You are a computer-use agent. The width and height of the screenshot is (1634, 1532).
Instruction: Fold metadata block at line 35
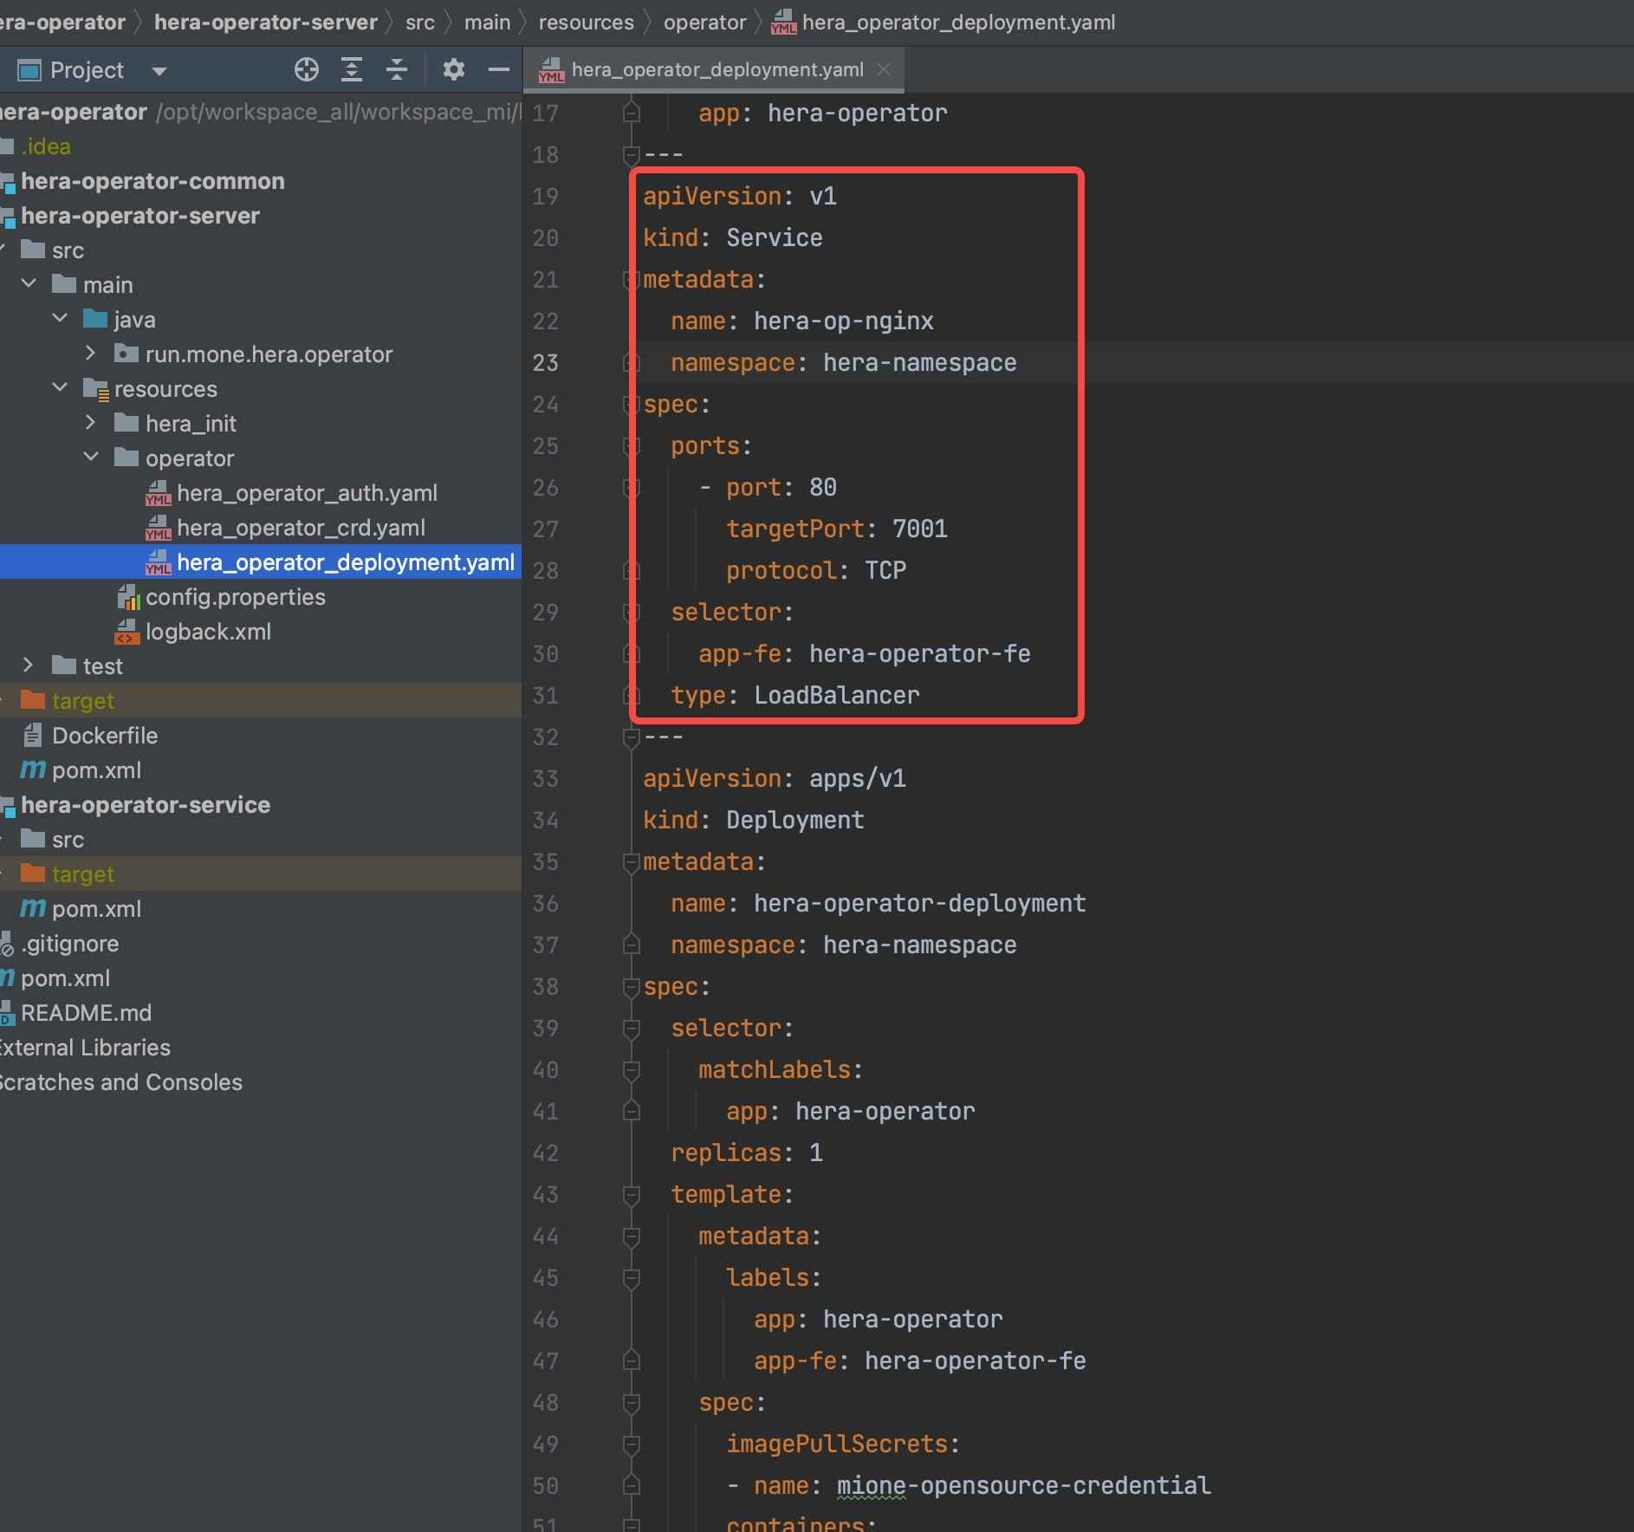click(631, 861)
